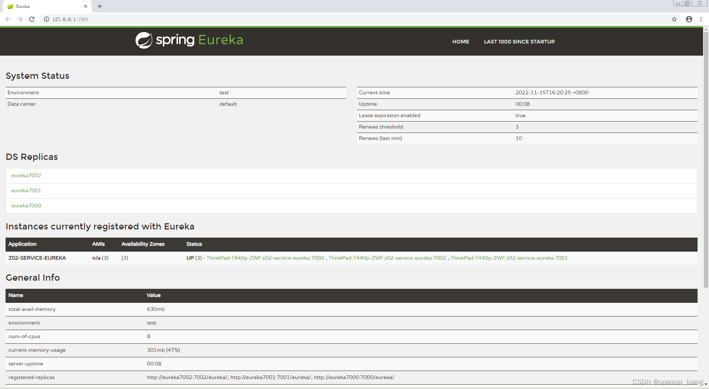Open the eureka7002 replica link

(x=26, y=175)
